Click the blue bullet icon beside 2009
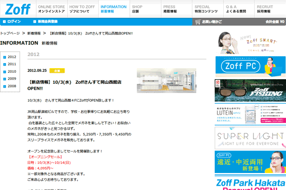286x190 pixels. pos(5,79)
